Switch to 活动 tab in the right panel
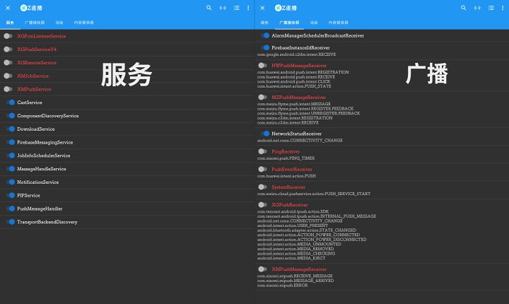 pos(314,23)
